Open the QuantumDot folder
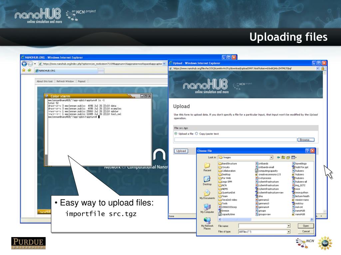Viewport: 341px width, 255px height. (x=226, y=193)
